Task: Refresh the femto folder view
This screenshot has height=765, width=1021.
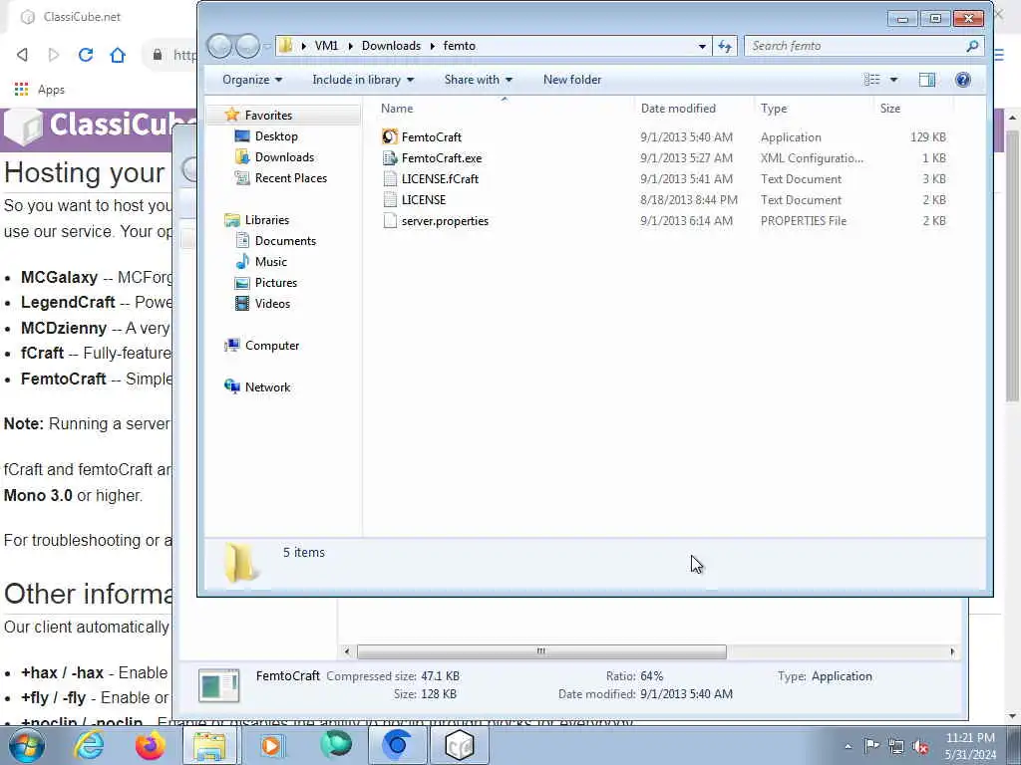Action: pos(725,46)
